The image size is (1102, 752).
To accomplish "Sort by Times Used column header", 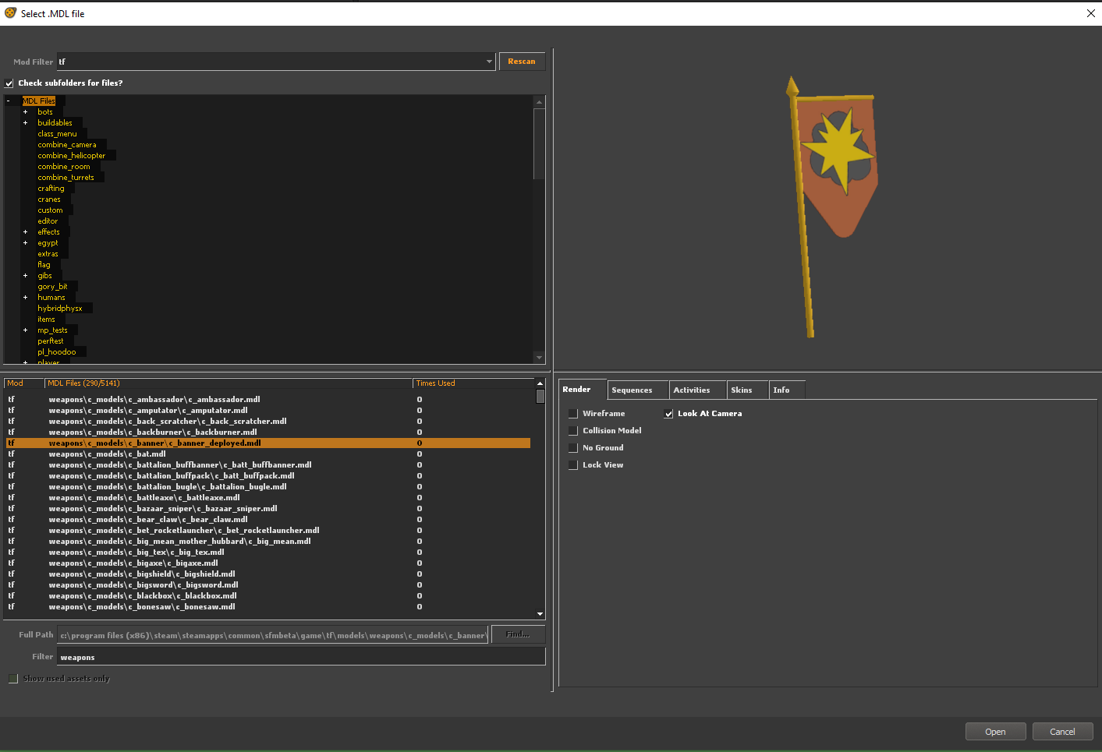I will (x=473, y=383).
